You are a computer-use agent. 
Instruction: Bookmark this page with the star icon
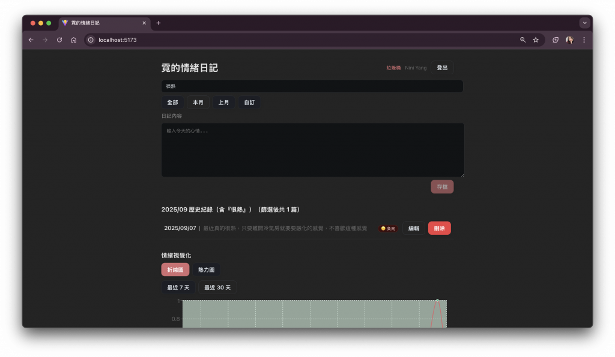(536, 40)
